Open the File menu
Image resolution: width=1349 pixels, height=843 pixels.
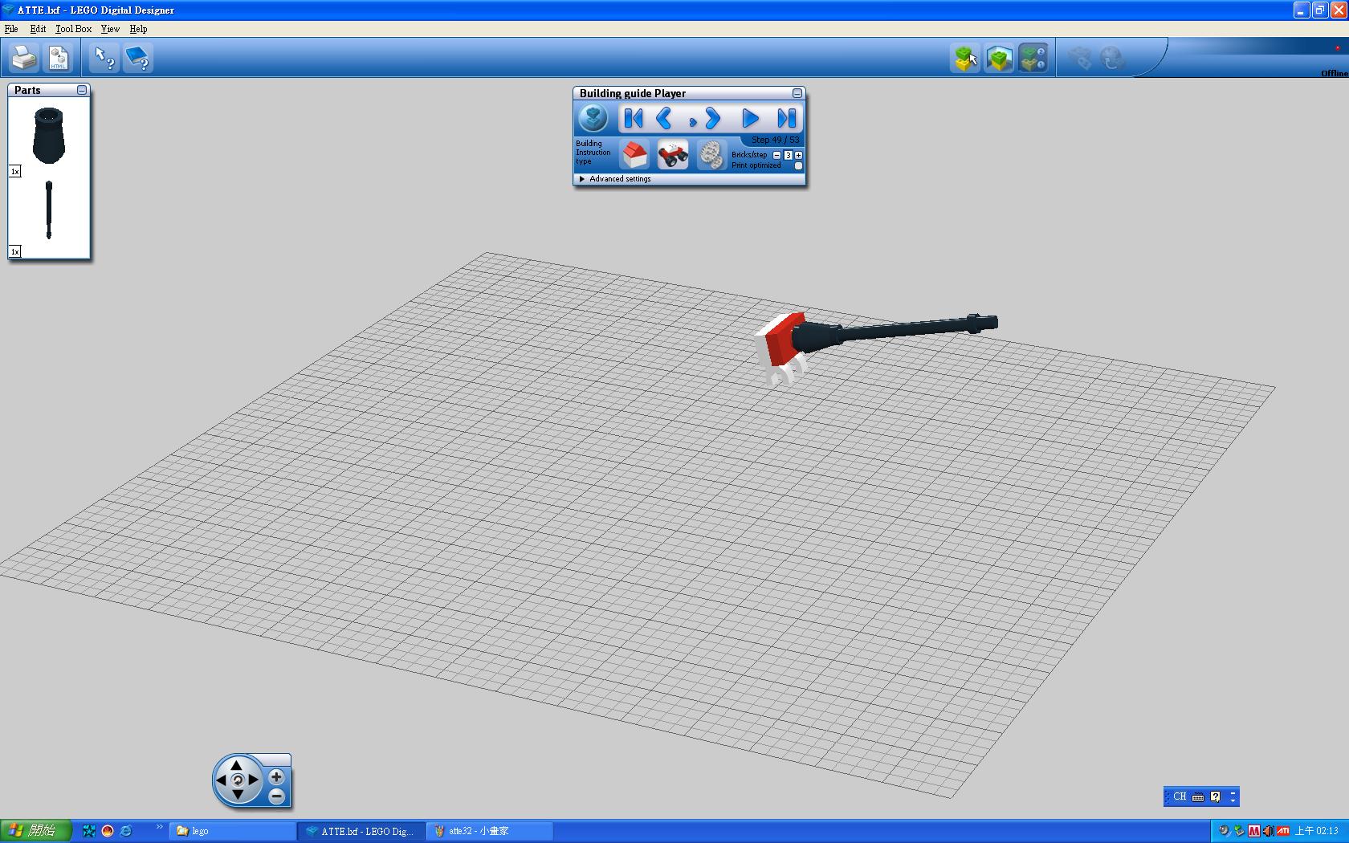pos(11,29)
